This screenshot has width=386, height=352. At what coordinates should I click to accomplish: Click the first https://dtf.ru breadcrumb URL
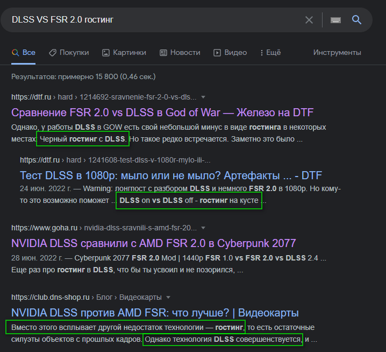pyautogui.click(x=31, y=97)
